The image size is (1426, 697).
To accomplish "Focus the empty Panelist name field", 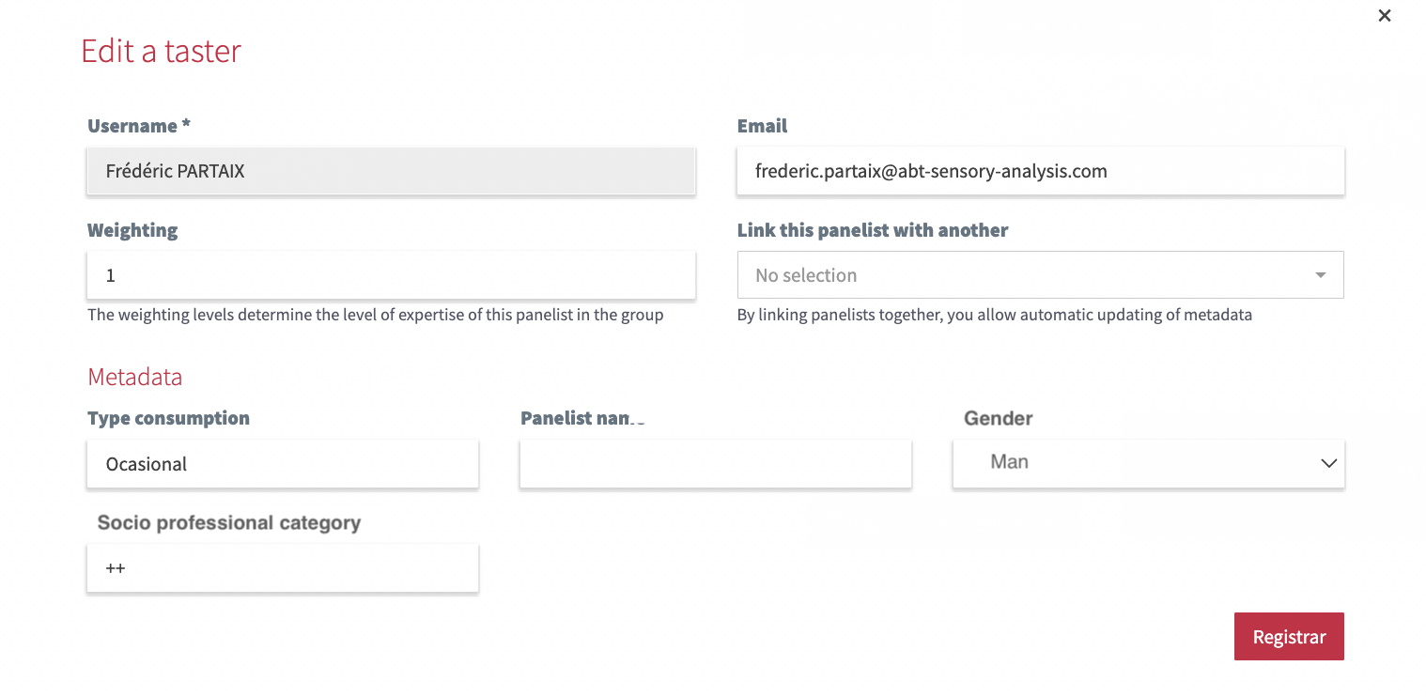I will tap(715, 464).
